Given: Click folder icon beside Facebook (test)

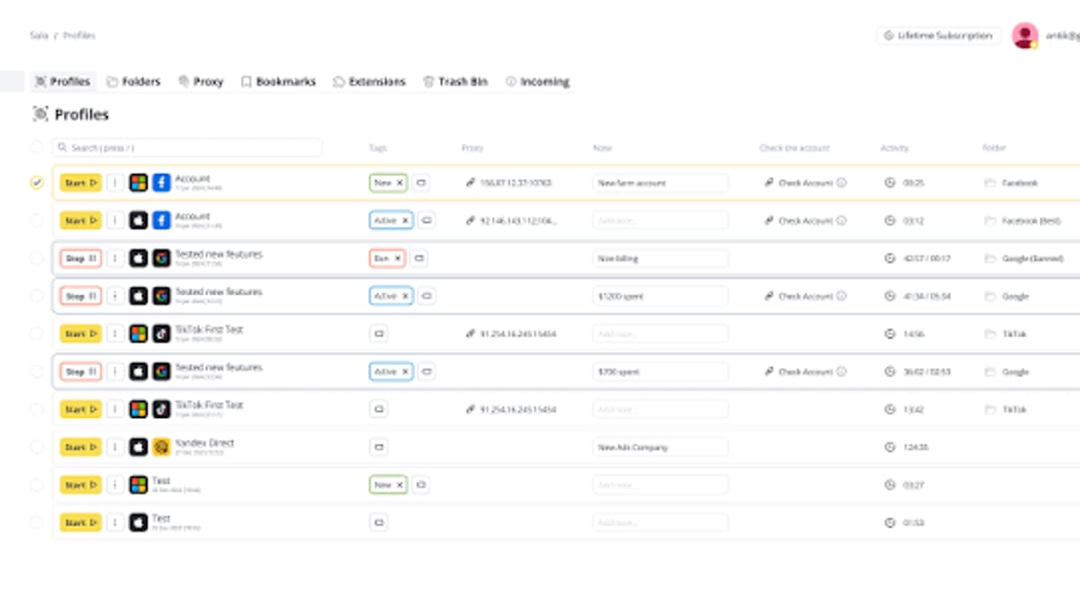Looking at the screenshot, I should tap(990, 220).
